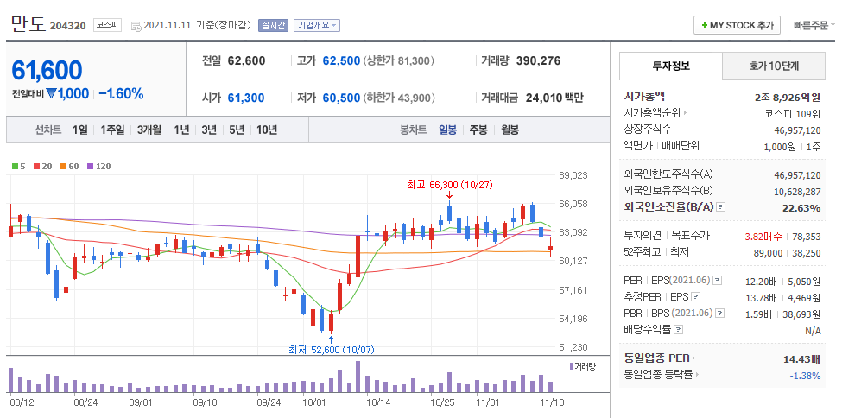Switch to the 호가10단계 tab

pos(774,66)
